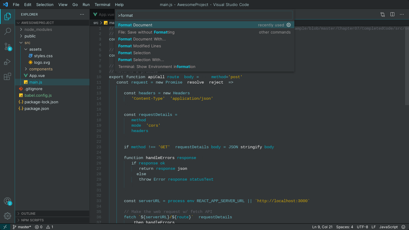Open the Extensions view icon
Image resolution: width=409 pixels, height=230 pixels.
(x=7, y=77)
